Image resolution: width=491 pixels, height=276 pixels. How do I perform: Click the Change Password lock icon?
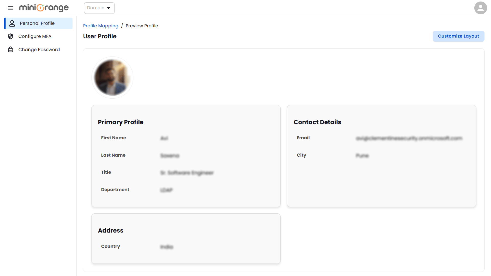[10, 49]
